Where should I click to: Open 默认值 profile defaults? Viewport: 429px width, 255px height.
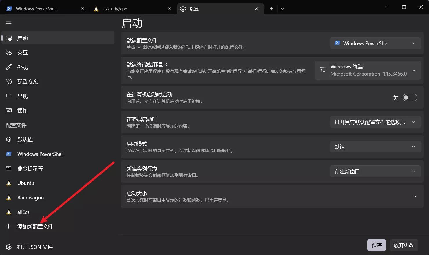click(x=58, y=139)
